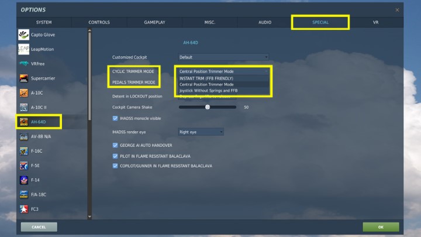Click the module list scrollbar thumb
Image resolution: width=421 pixels, height=237 pixels.
point(89,76)
